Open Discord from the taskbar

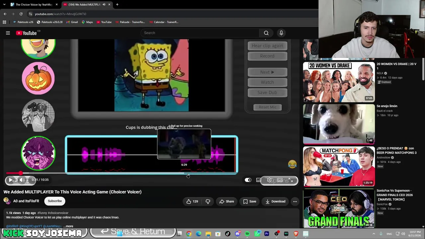pyautogui.click(x=237, y=234)
